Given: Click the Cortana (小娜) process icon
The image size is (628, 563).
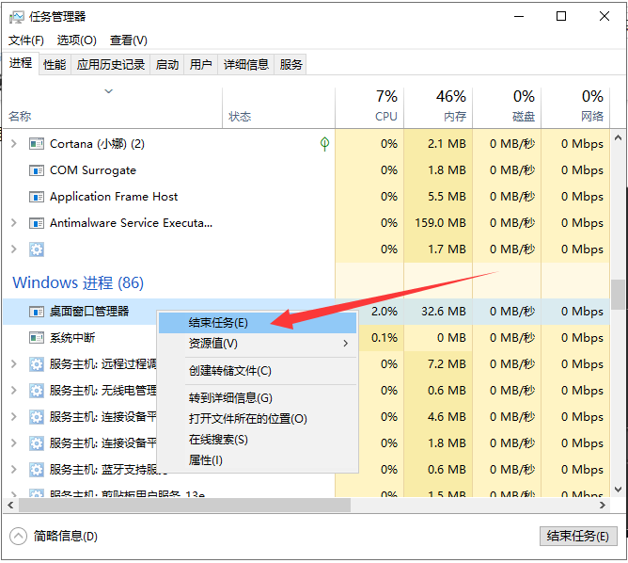Looking at the screenshot, I should [37, 144].
